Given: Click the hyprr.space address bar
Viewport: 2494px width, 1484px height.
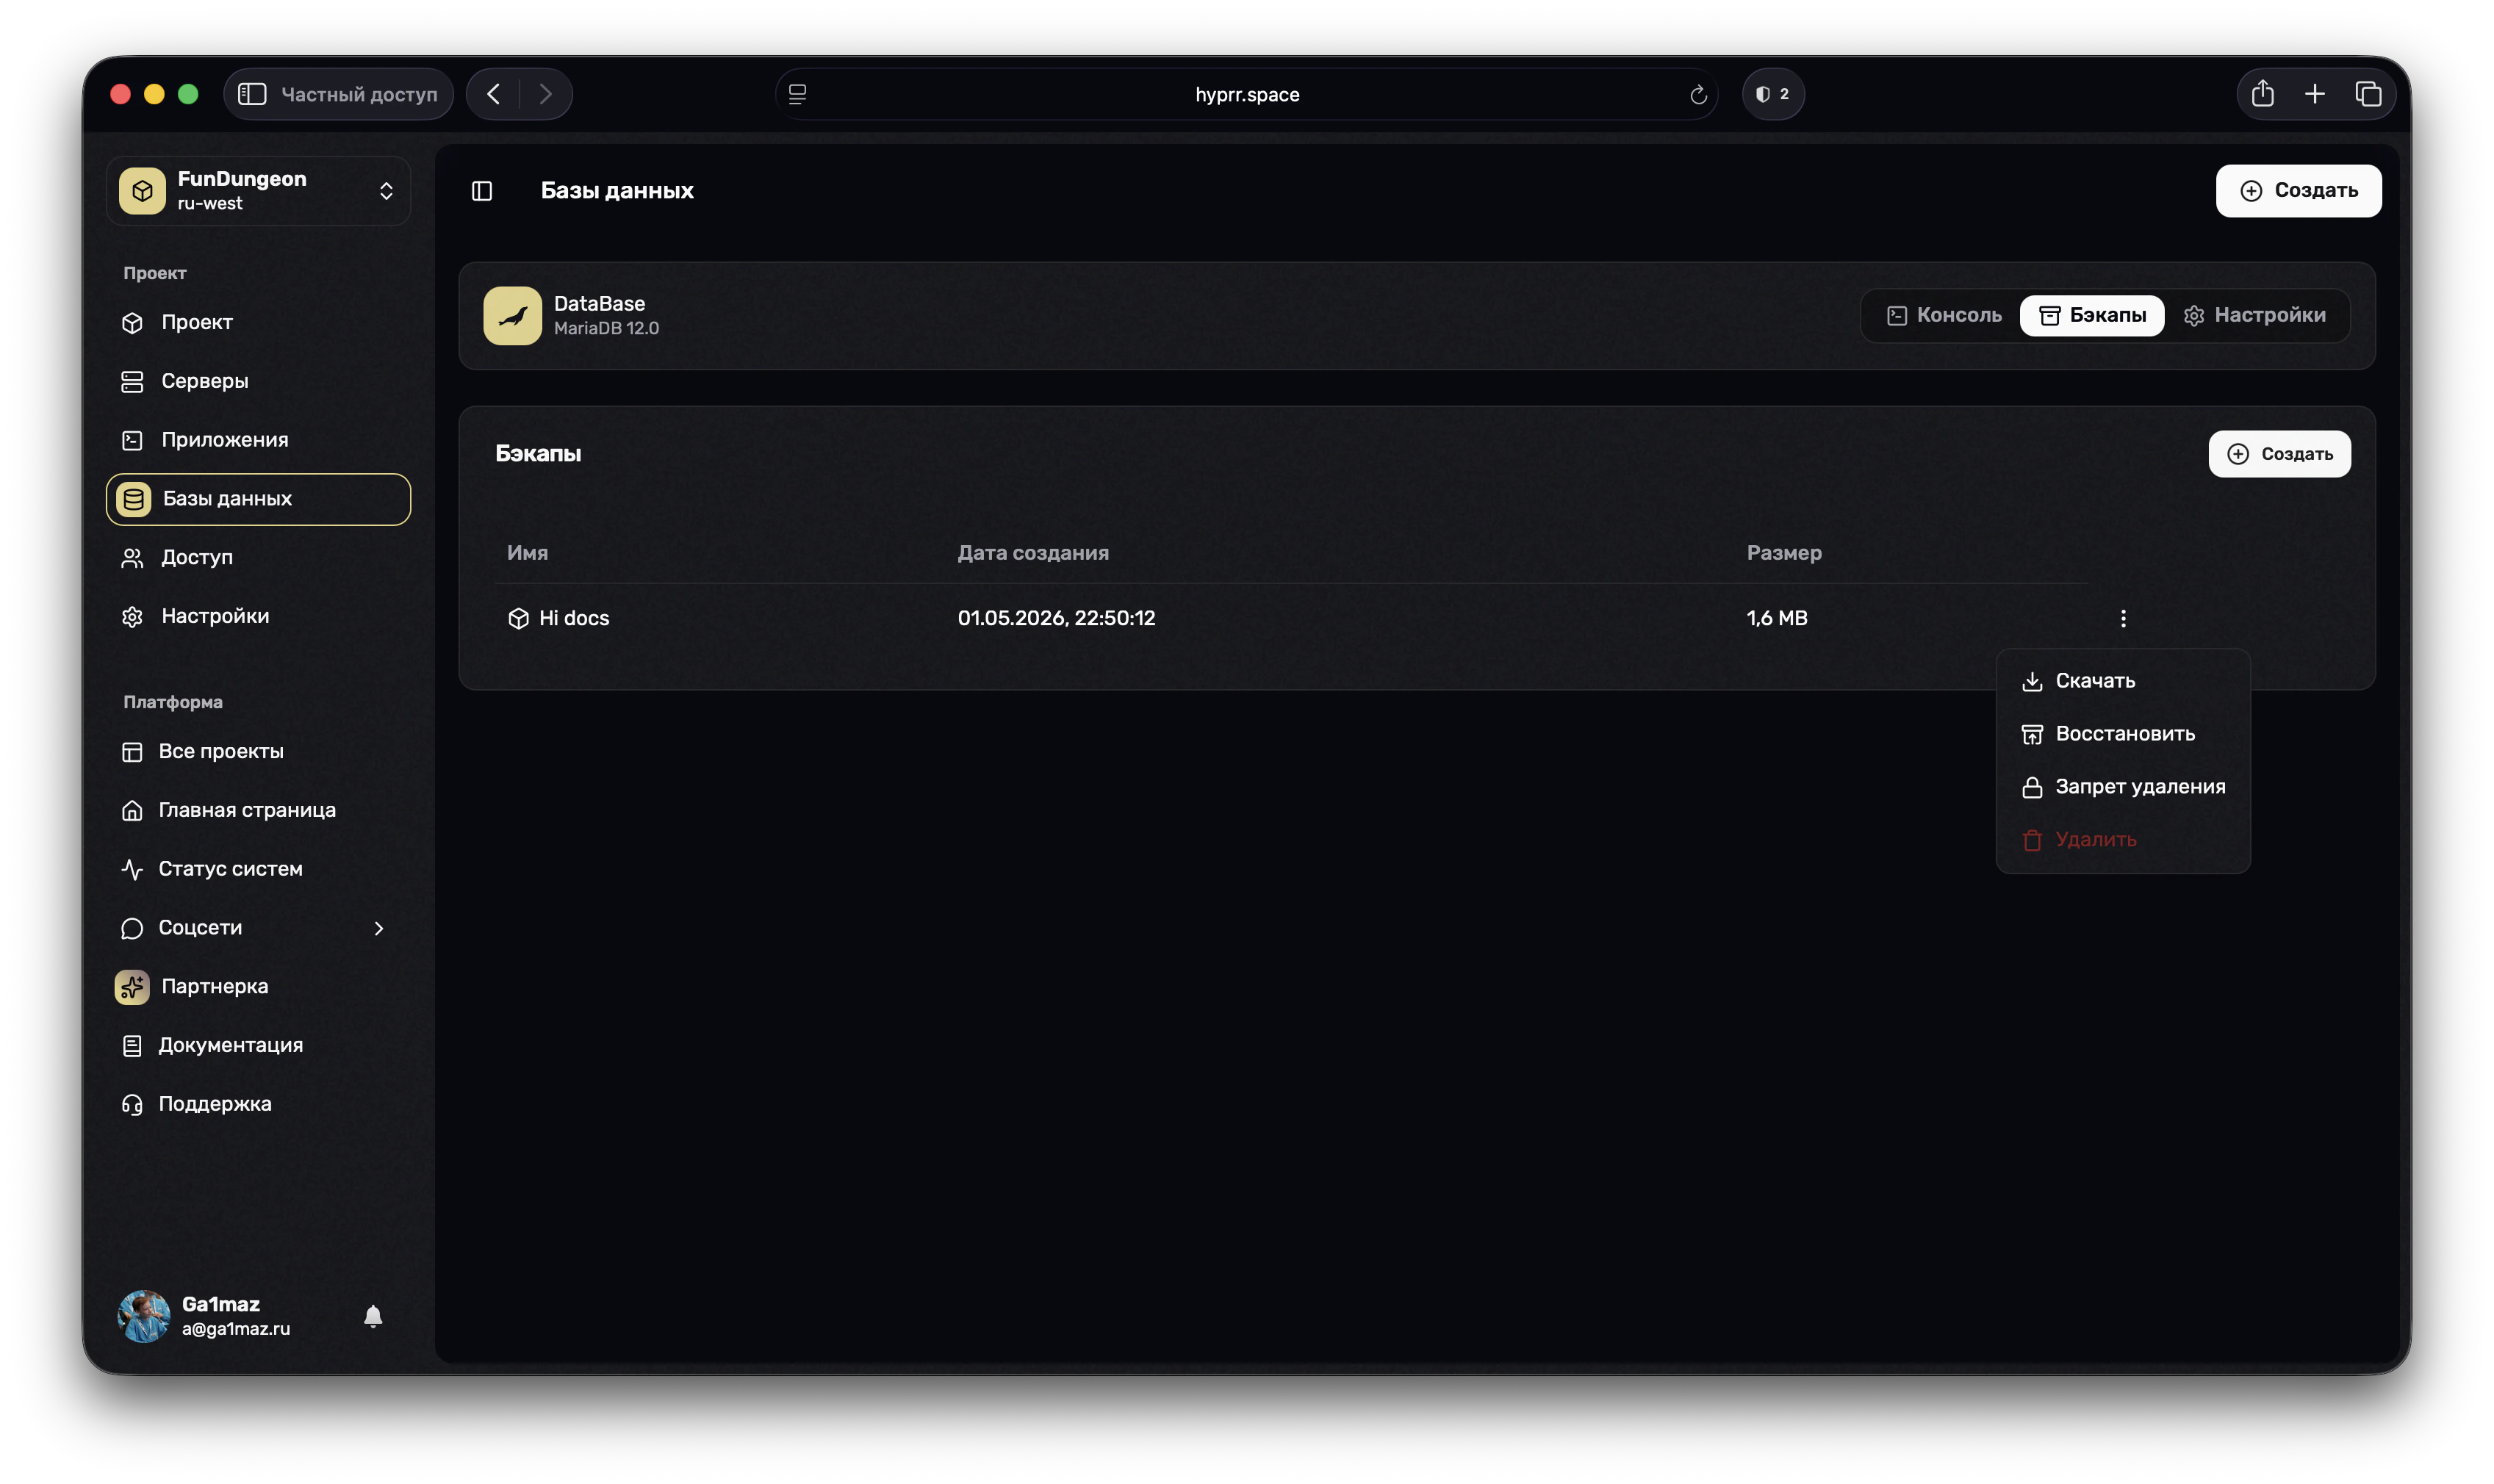Looking at the screenshot, I should point(1246,94).
